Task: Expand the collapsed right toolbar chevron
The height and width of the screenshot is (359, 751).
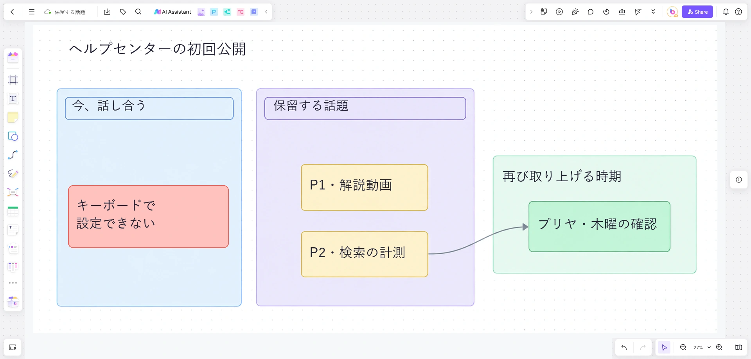Action: pyautogui.click(x=531, y=12)
